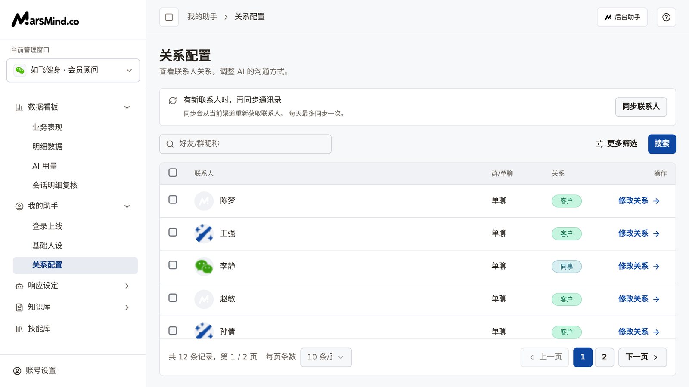Open the 如飞健身 · 会员顾问 window dropdown
Viewport: 689px width, 387px height.
(73, 70)
